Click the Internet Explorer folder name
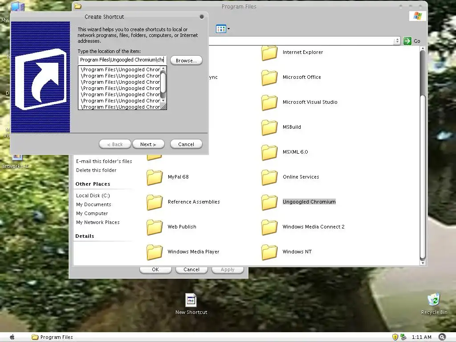This screenshot has width=456, height=342. coord(303,53)
